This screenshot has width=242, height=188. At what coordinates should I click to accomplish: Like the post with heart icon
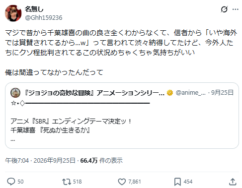pyautogui.click(x=122, y=182)
